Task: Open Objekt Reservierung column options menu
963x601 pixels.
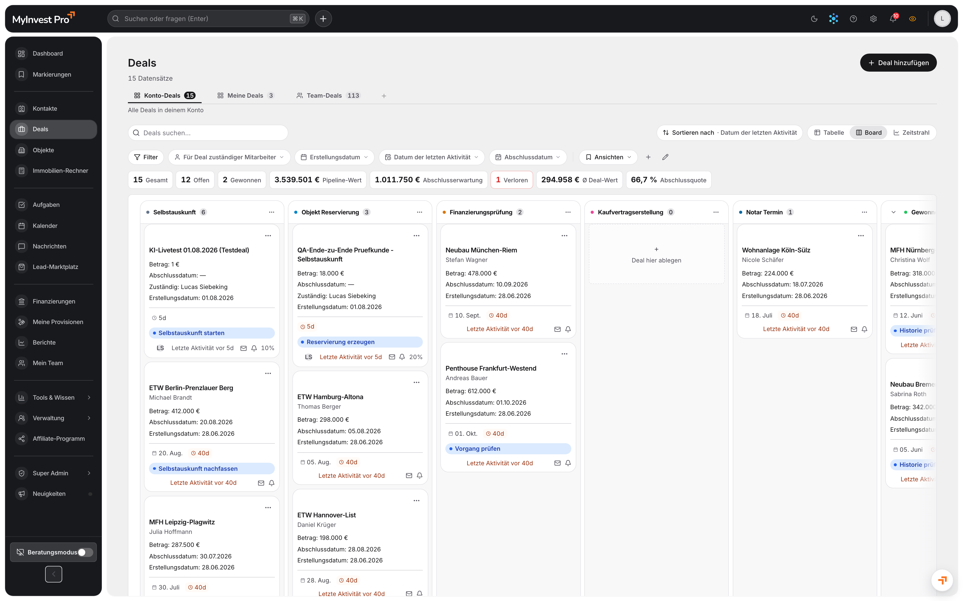Action: coord(419,212)
